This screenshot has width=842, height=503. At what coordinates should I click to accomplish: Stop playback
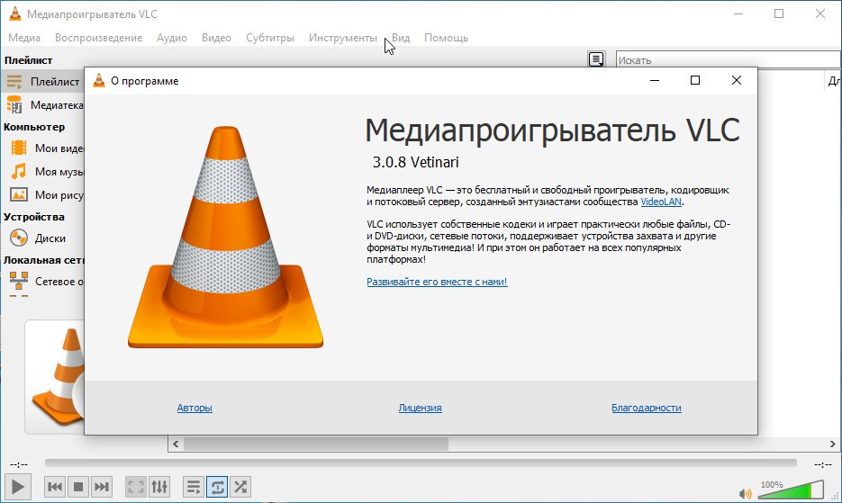pyautogui.click(x=78, y=487)
